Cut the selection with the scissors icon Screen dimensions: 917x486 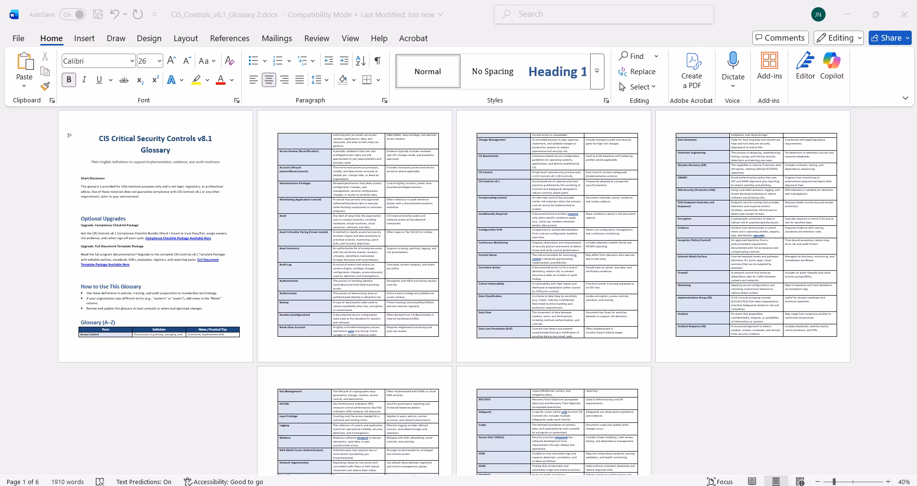click(x=45, y=56)
